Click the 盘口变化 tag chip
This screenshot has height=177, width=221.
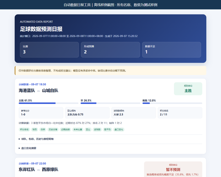click(x=119, y=130)
